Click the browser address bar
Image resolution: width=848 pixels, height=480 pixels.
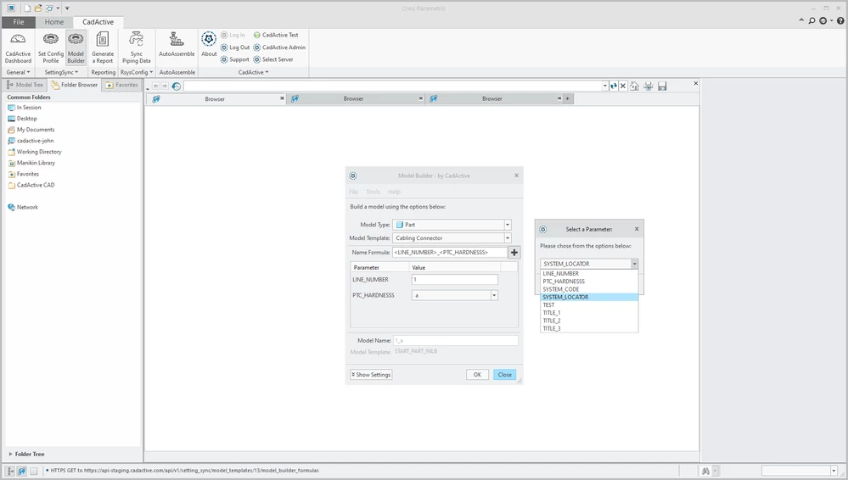point(393,86)
